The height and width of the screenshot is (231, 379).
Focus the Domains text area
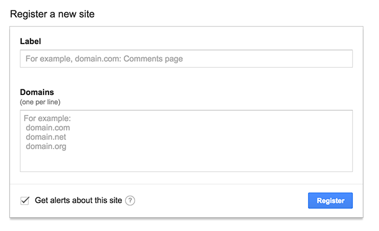click(x=186, y=141)
